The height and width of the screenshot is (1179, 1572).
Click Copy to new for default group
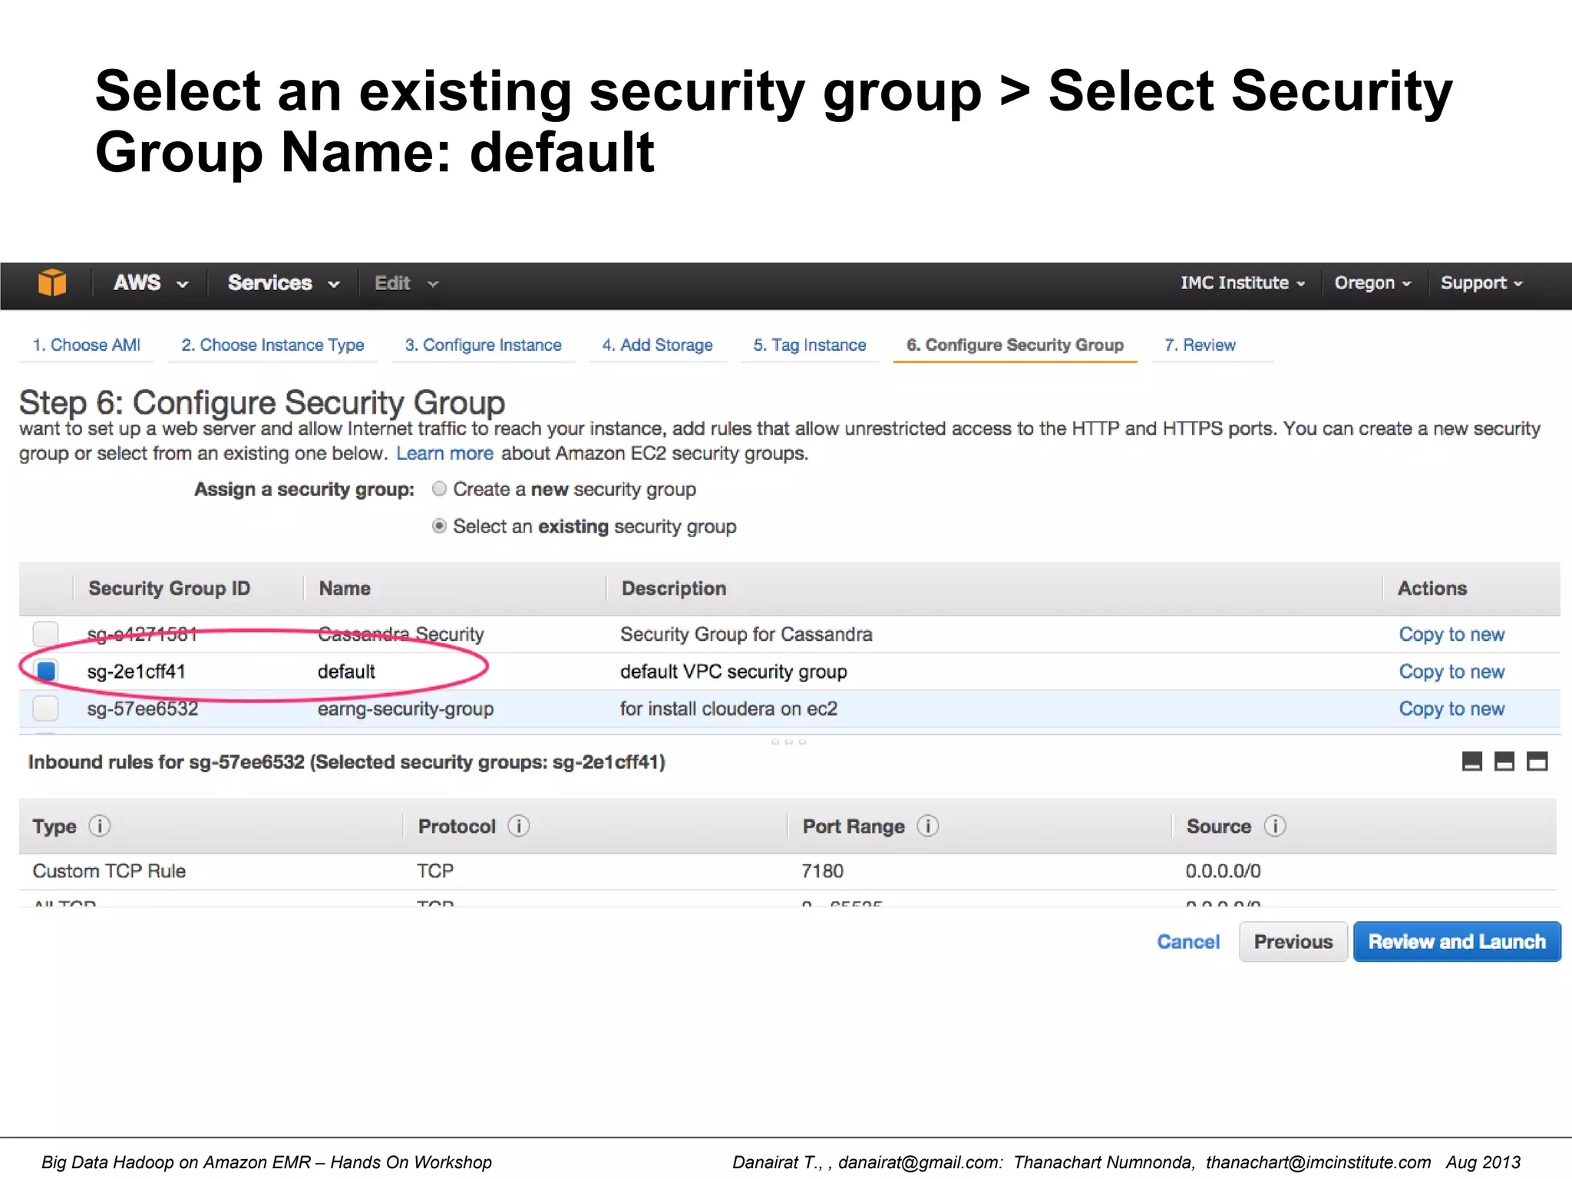[1451, 672]
